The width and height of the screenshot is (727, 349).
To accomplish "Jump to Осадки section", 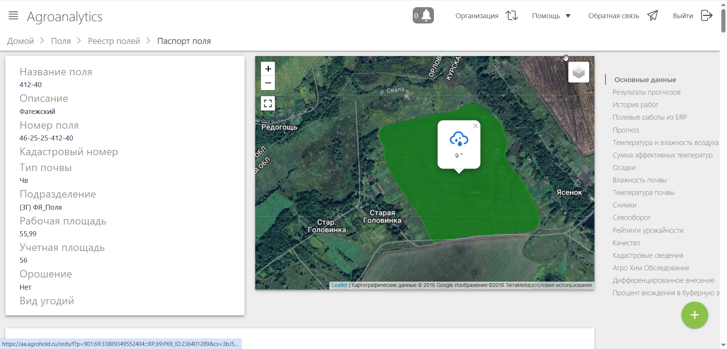I will 624,168.
